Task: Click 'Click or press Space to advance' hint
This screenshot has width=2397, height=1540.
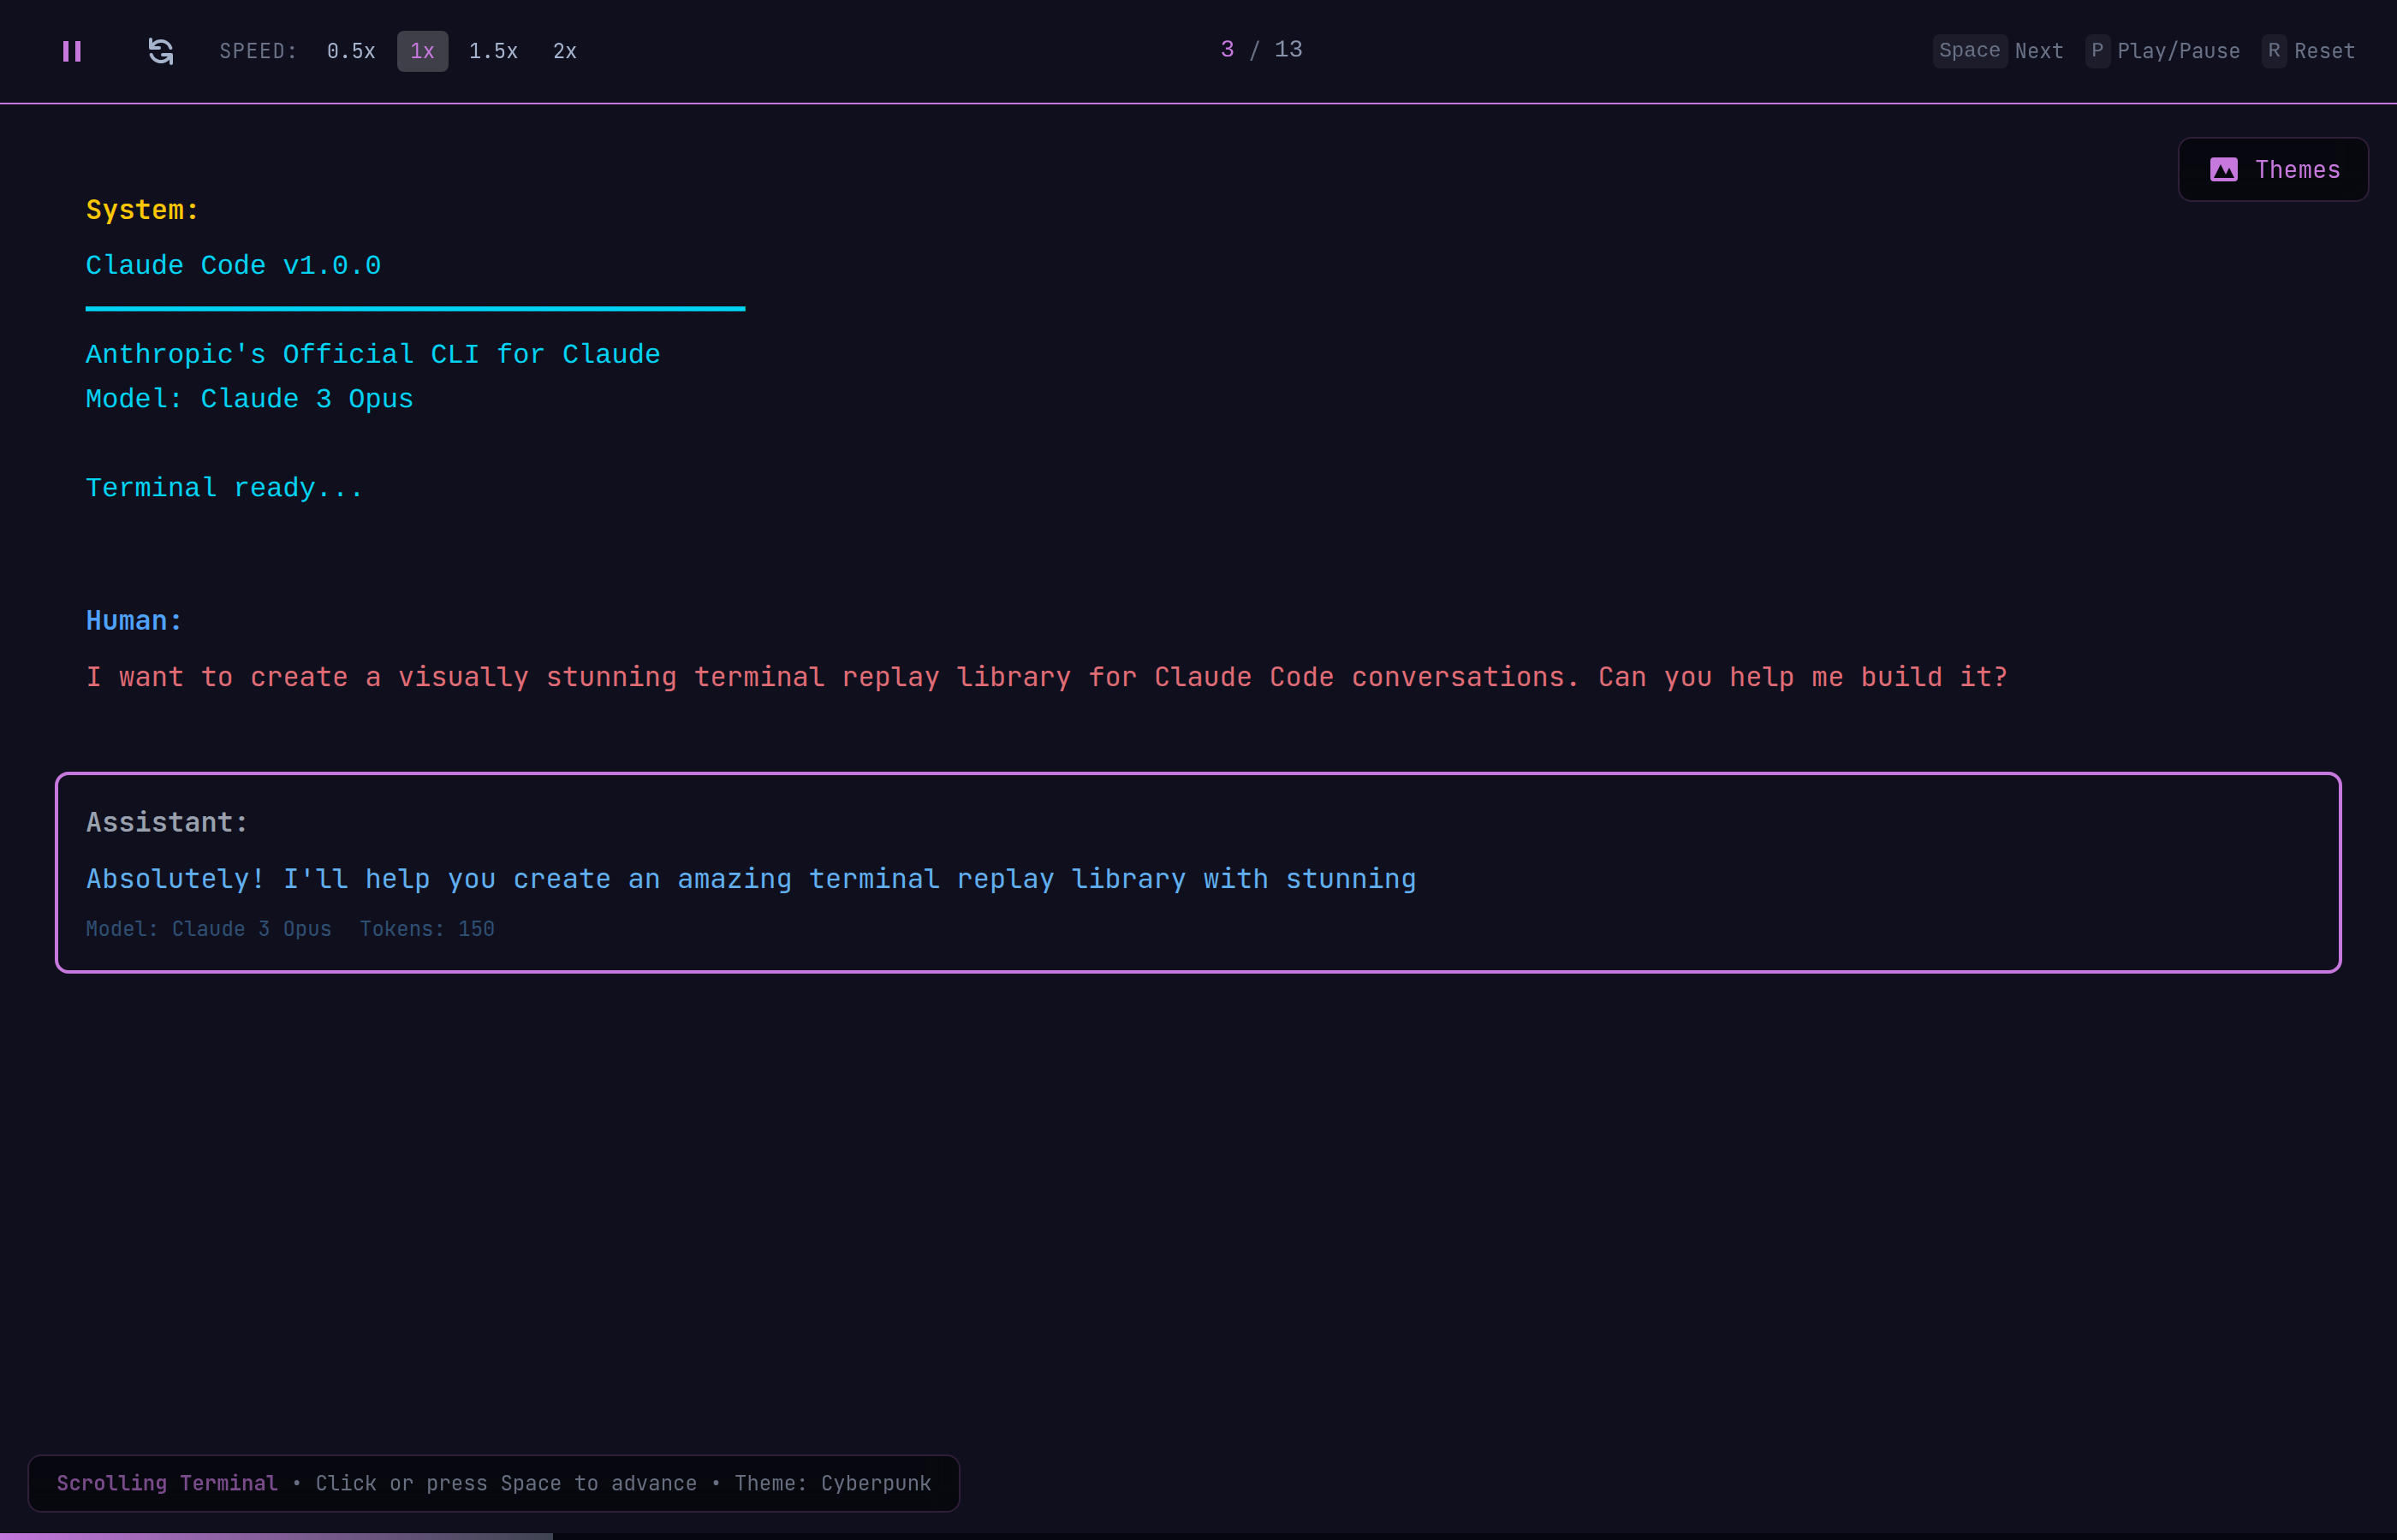Action: coord(506,1483)
